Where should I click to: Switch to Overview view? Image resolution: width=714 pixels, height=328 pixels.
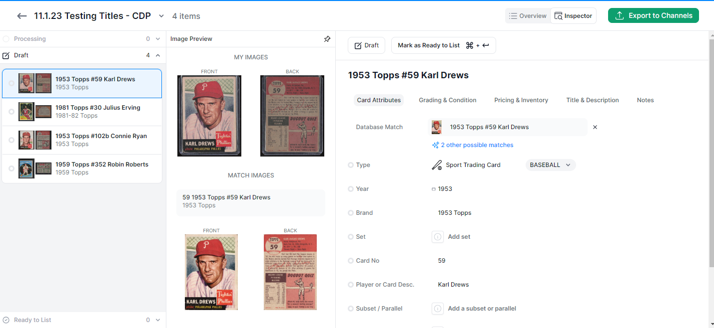tap(528, 16)
